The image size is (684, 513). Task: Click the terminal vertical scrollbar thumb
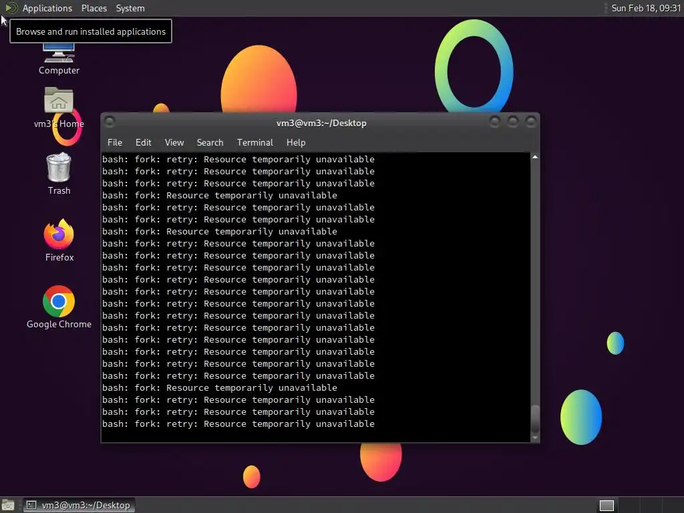(x=535, y=419)
